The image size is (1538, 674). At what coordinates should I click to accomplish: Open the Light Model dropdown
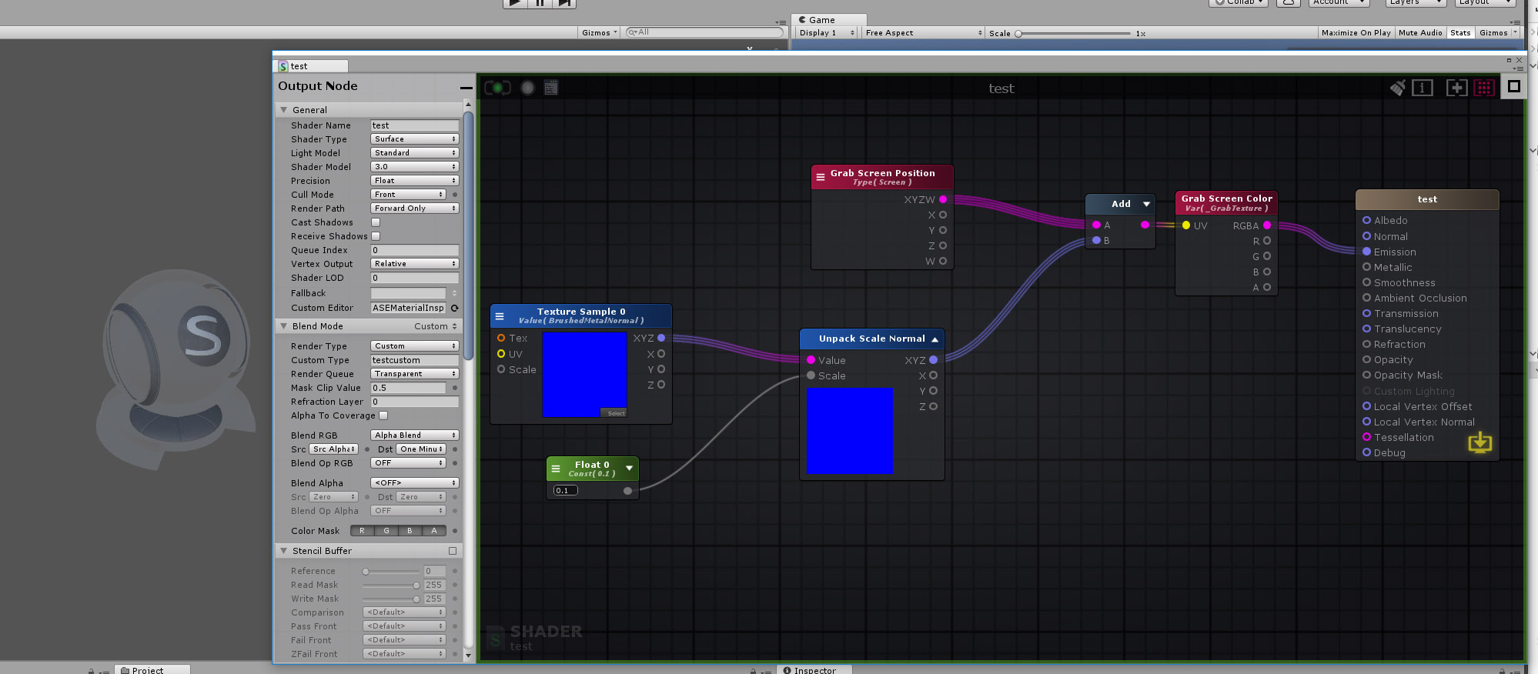415,153
